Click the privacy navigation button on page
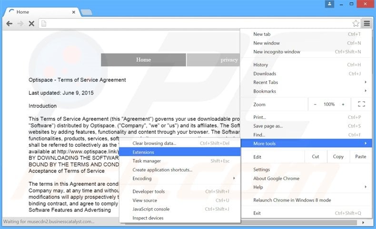The height and width of the screenshot is (229, 376). pos(213,60)
